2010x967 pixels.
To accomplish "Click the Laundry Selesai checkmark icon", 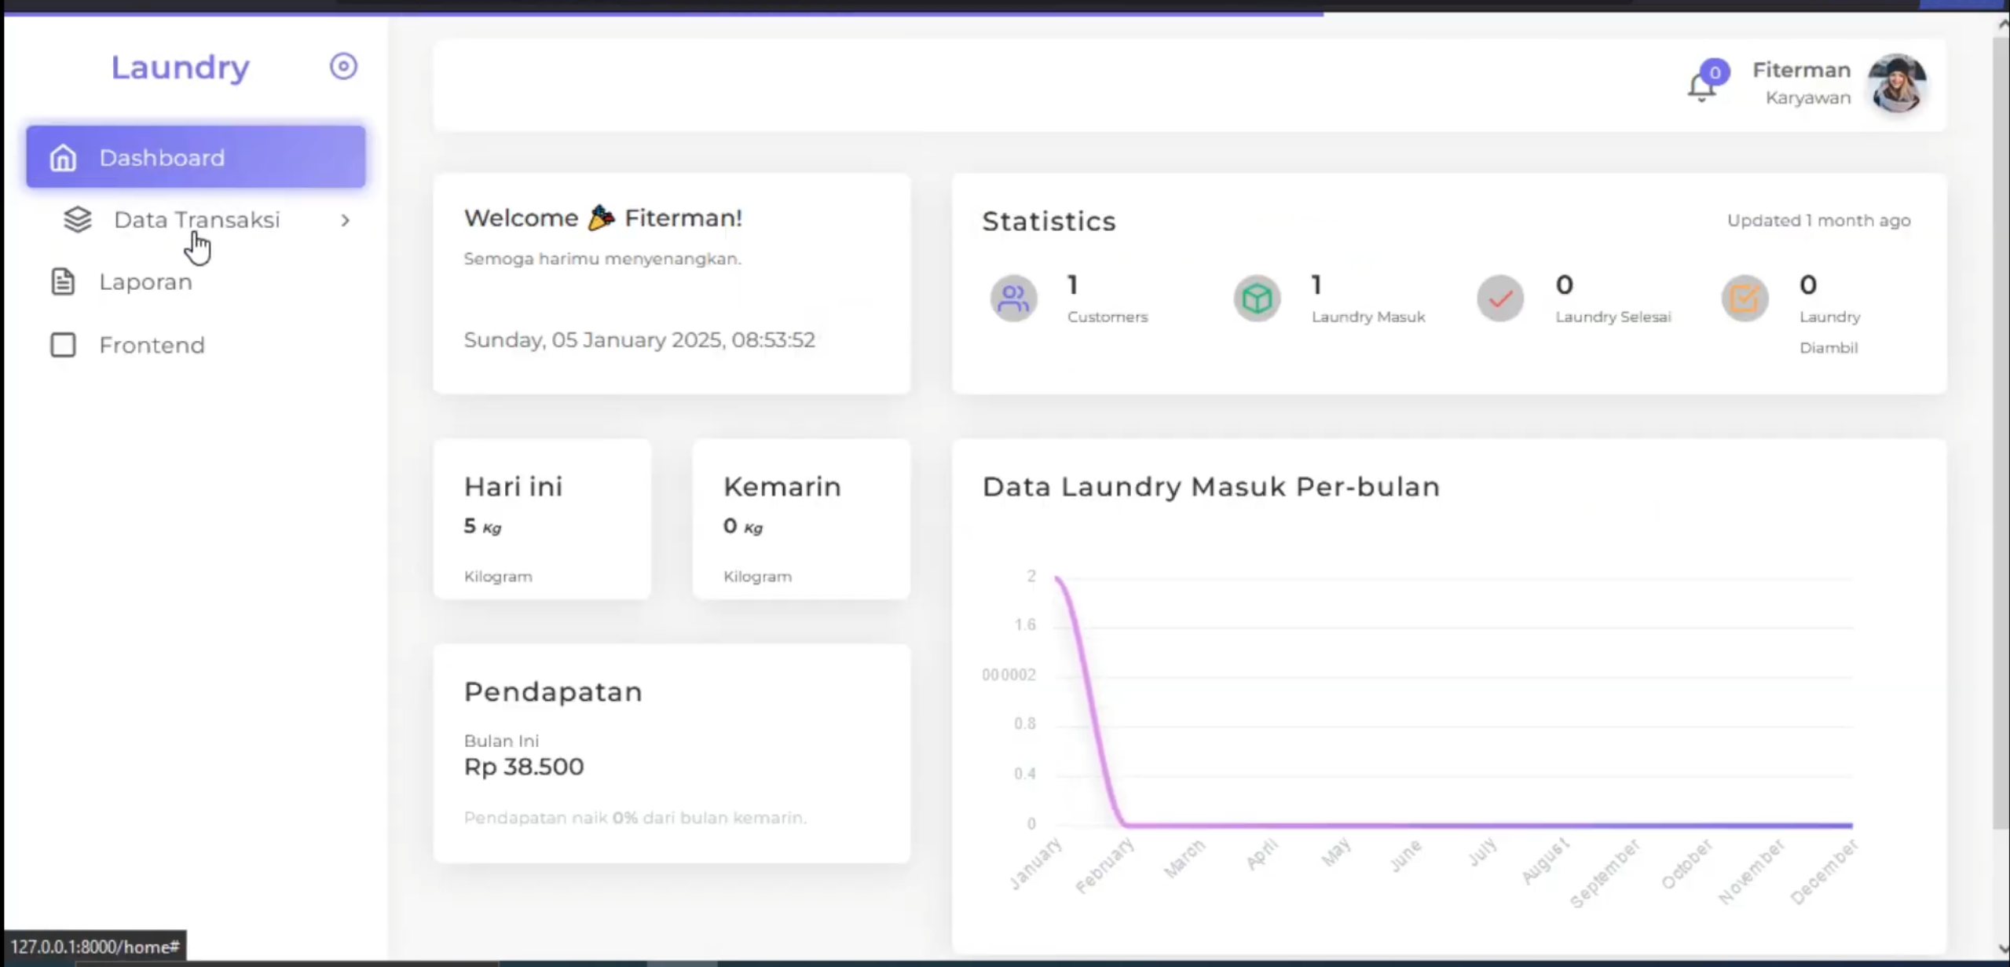I will click(x=1500, y=299).
